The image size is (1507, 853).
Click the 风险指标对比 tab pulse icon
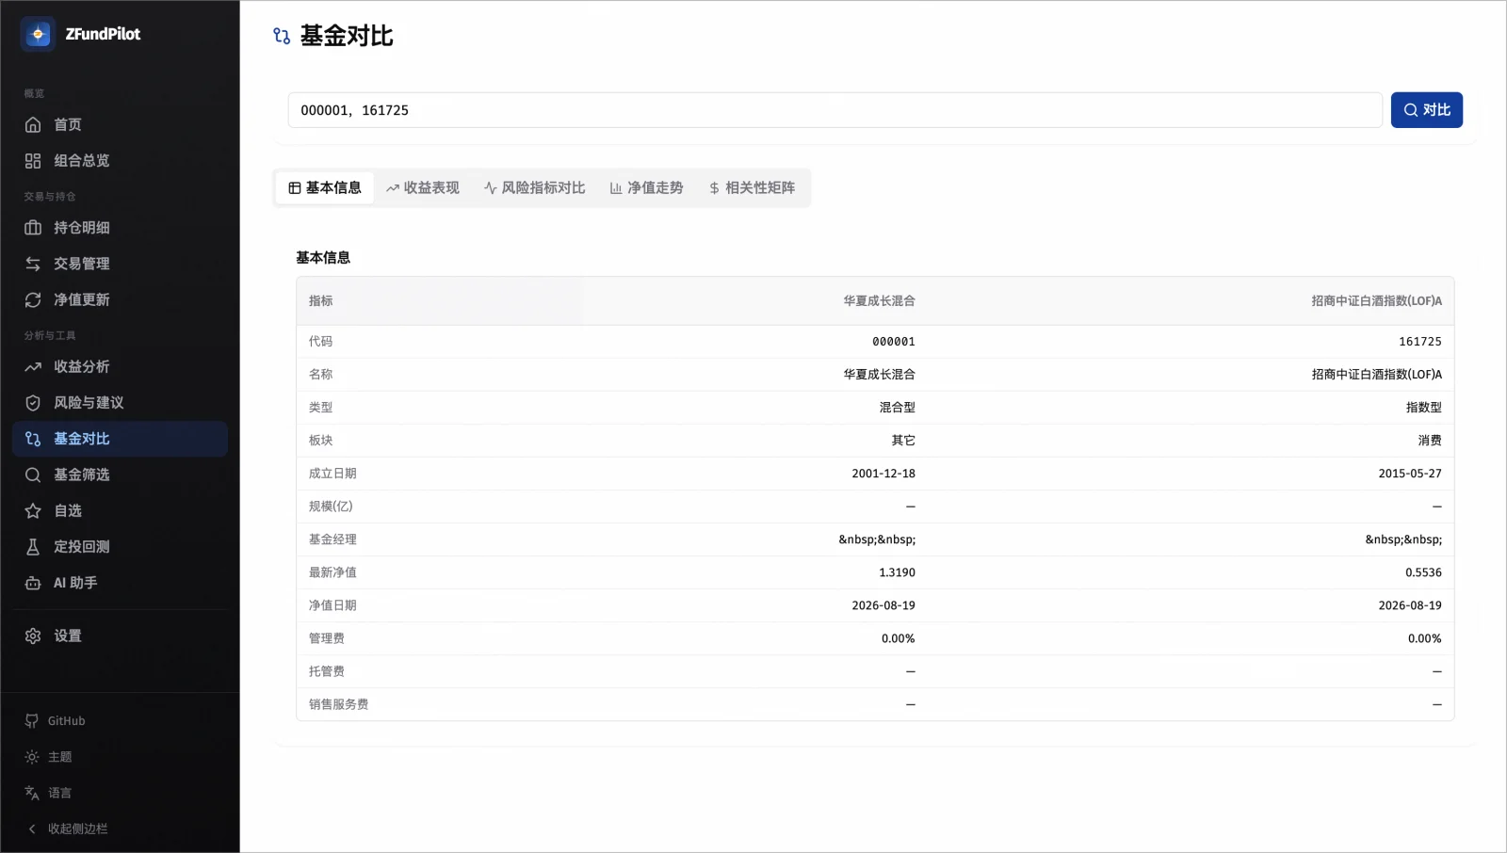[x=491, y=188]
